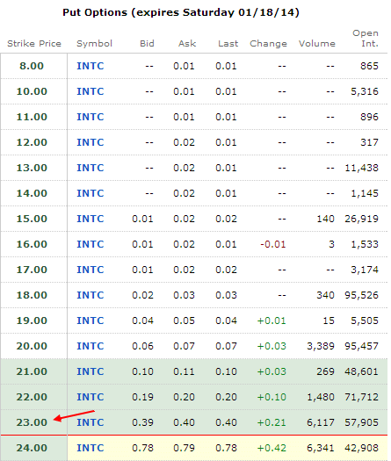Click the +0.42 change value
Image resolution: width=391 pixels, height=461 pixels.
(x=272, y=448)
